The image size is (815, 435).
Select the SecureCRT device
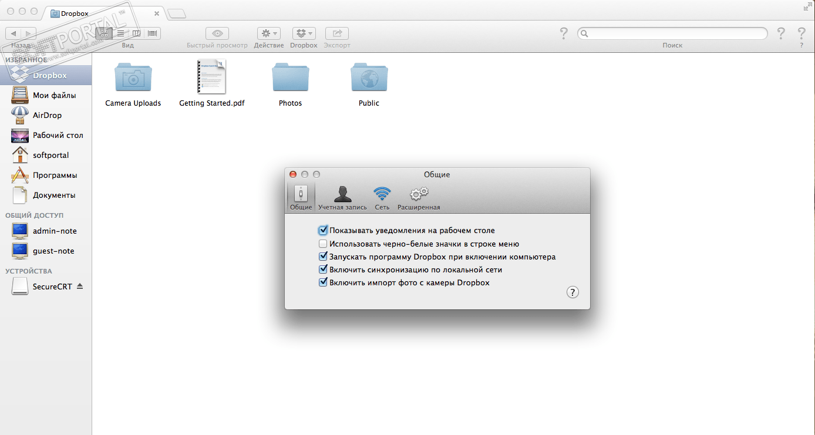46,286
